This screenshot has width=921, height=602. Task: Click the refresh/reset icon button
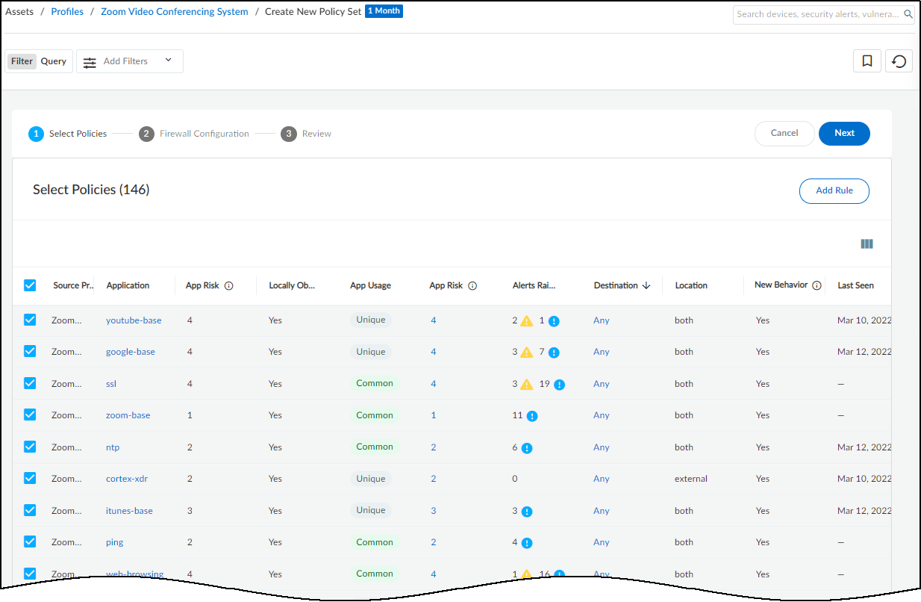(899, 61)
